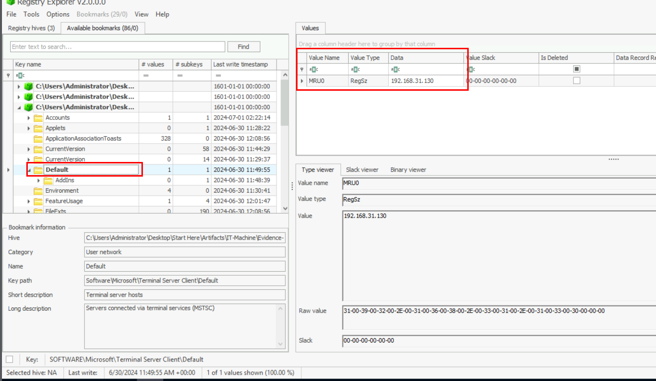This screenshot has height=381, width=656.
Task: Tick the checkbox beside the Key path
Action: pyautogui.click(x=9, y=360)
